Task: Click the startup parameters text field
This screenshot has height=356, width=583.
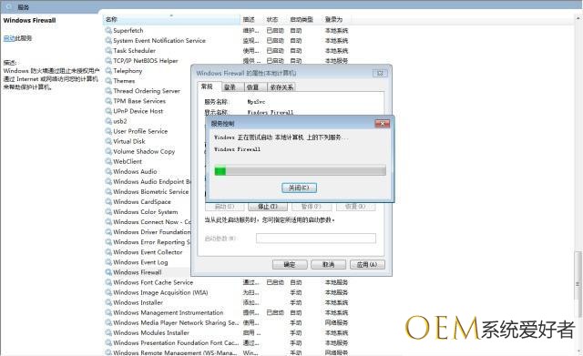Action: tap(316, 239)
